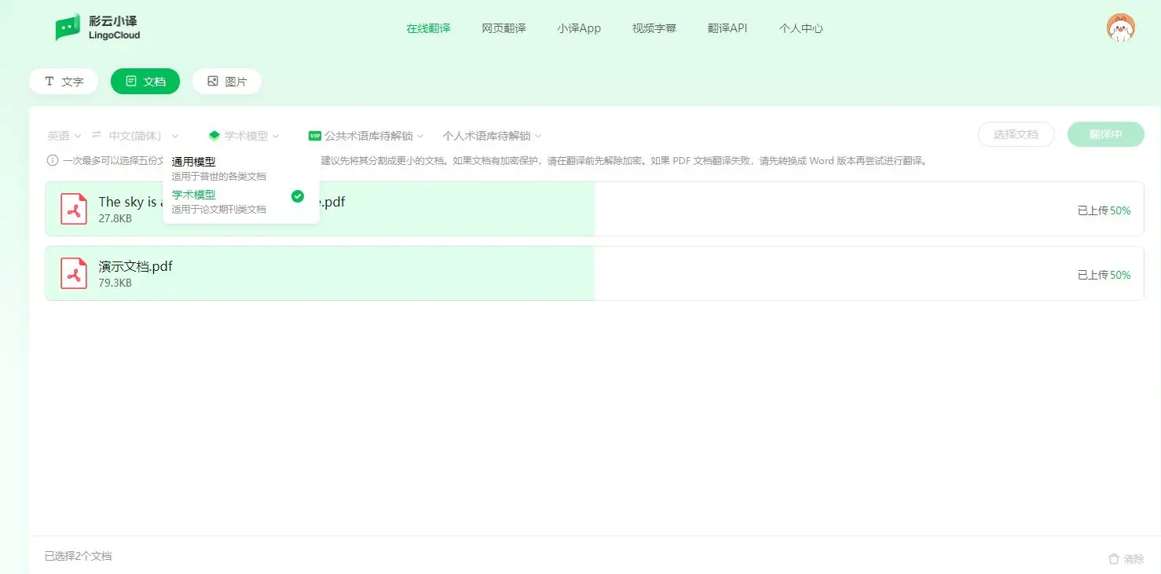This screenshot has width=1161, height=574.
Task: Click the LingoCloud logo icon
Action: 68,27
